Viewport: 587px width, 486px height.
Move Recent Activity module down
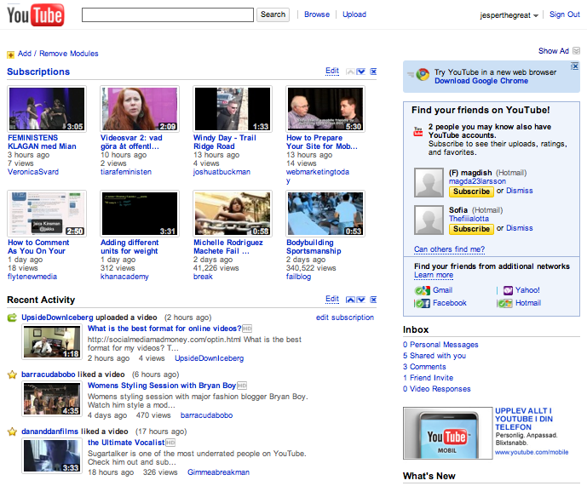pyautogui.click(x=361, y=300)
